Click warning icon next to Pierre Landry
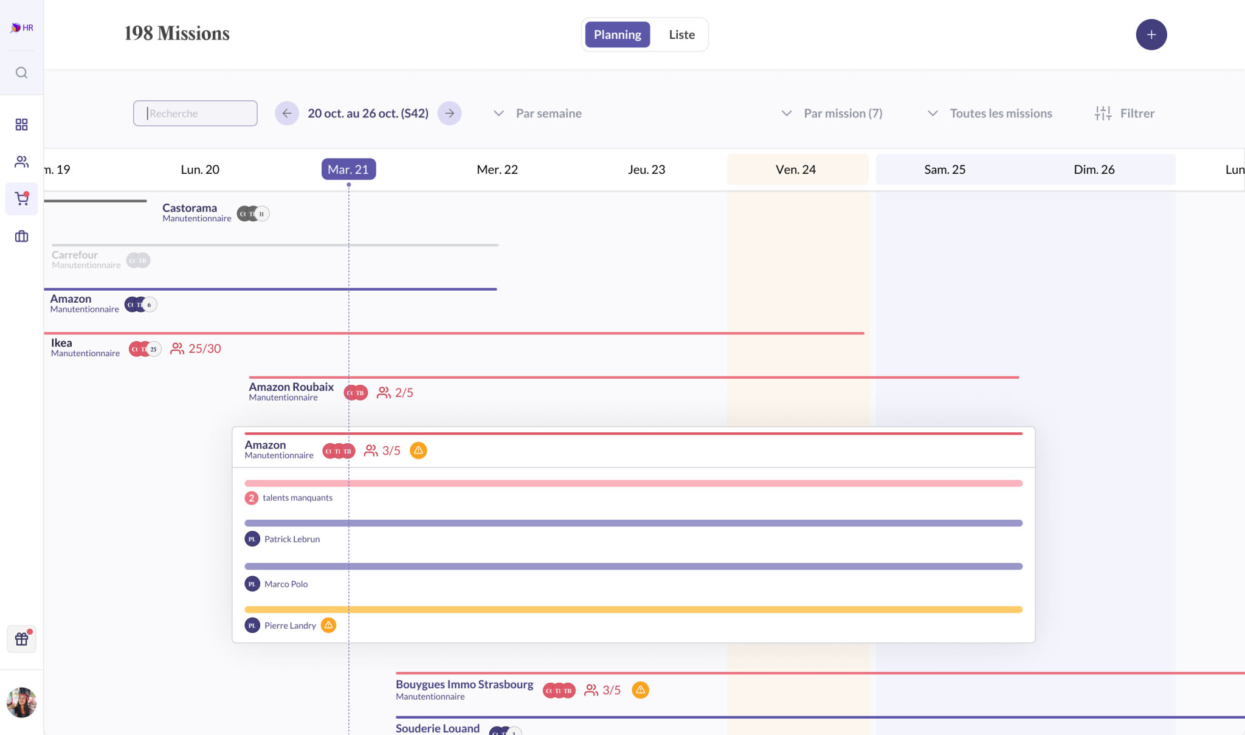This screenshot has height=735, width=1245. coord(328,625)
